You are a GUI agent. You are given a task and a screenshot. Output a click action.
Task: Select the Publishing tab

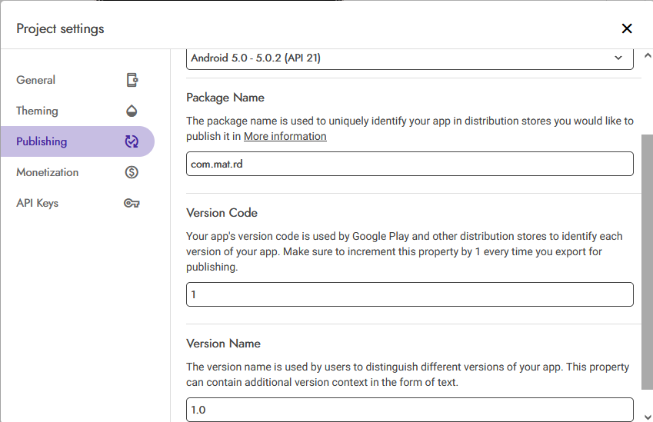pyautogui.click(x=78, y=141)
